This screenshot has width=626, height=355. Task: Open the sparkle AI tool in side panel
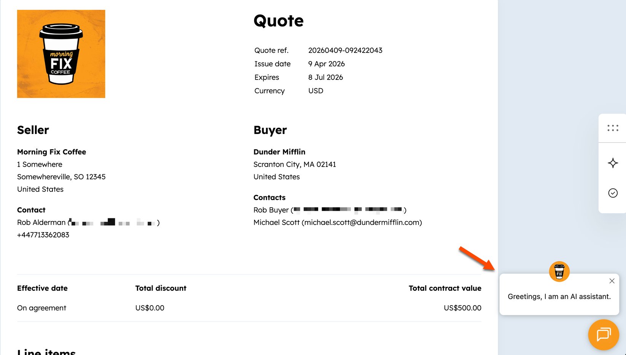point(613,163)
